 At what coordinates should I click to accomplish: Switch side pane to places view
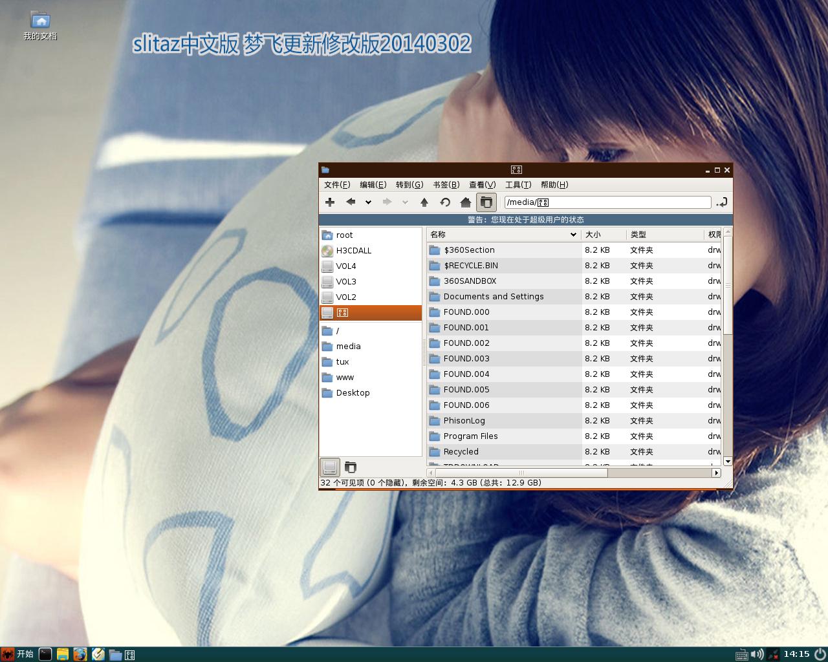(330, 467)
